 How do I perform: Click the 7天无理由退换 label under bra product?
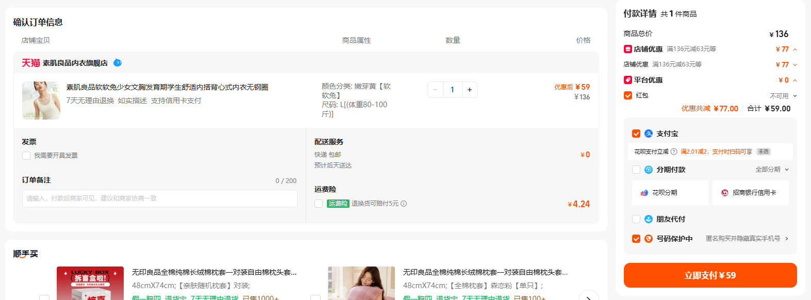click(90, 101)
